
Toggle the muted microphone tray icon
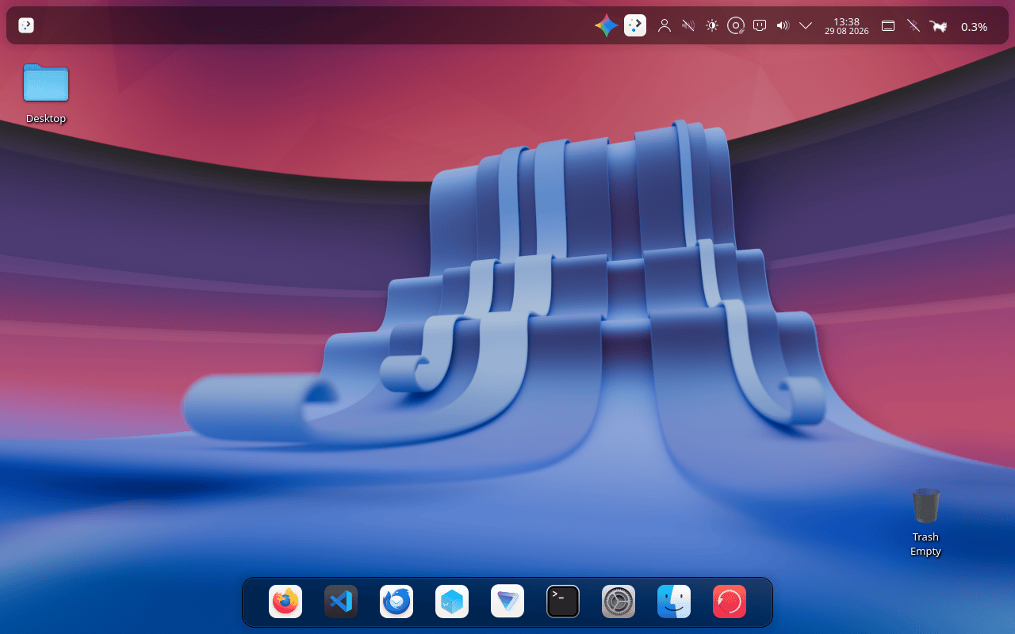(x=688, y=25)
